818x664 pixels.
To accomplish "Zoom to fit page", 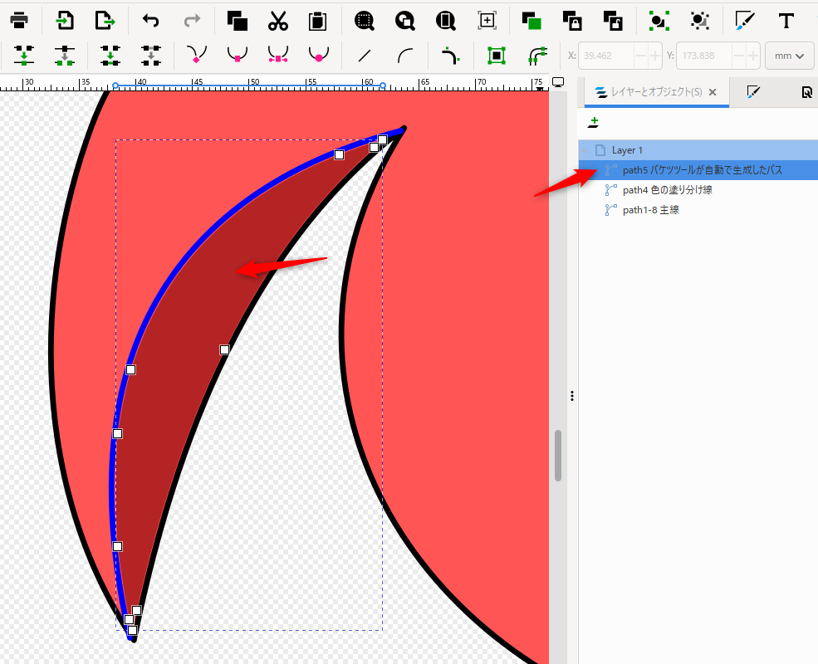I will 445,21.
